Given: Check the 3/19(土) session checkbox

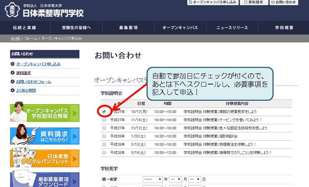Looking at the screenshot, I should click(x=104, y=153).
